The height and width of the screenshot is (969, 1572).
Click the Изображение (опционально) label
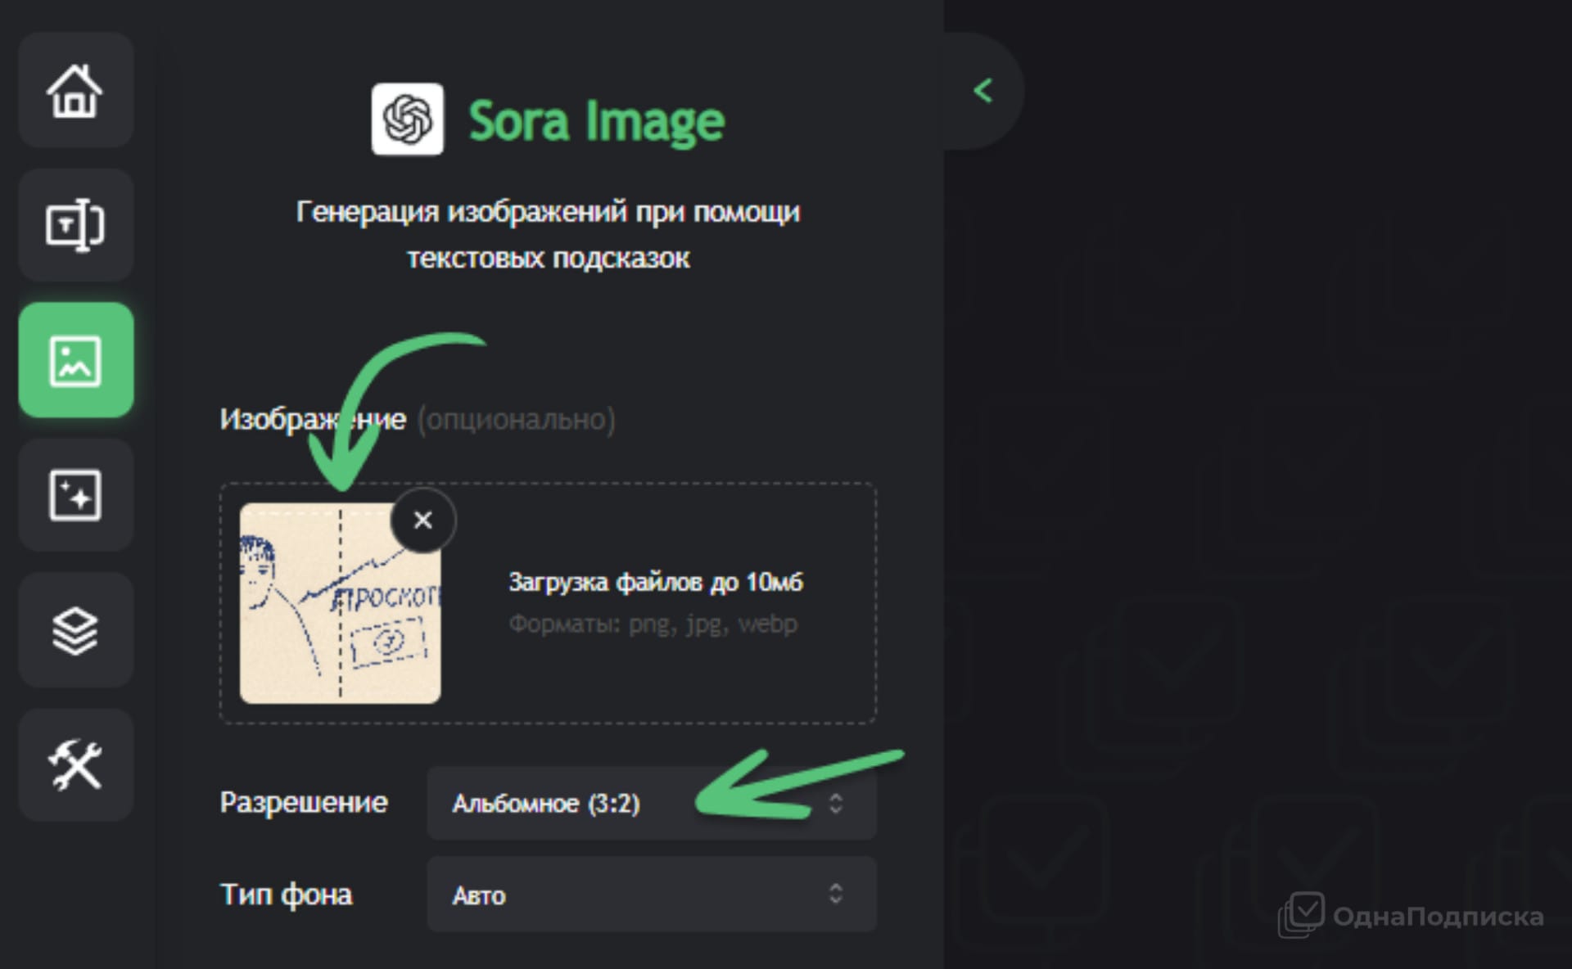pyautogui.click(x=417, y=419)
